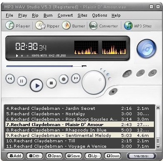Click the oval button with asterisk icon

coord(113,92)
